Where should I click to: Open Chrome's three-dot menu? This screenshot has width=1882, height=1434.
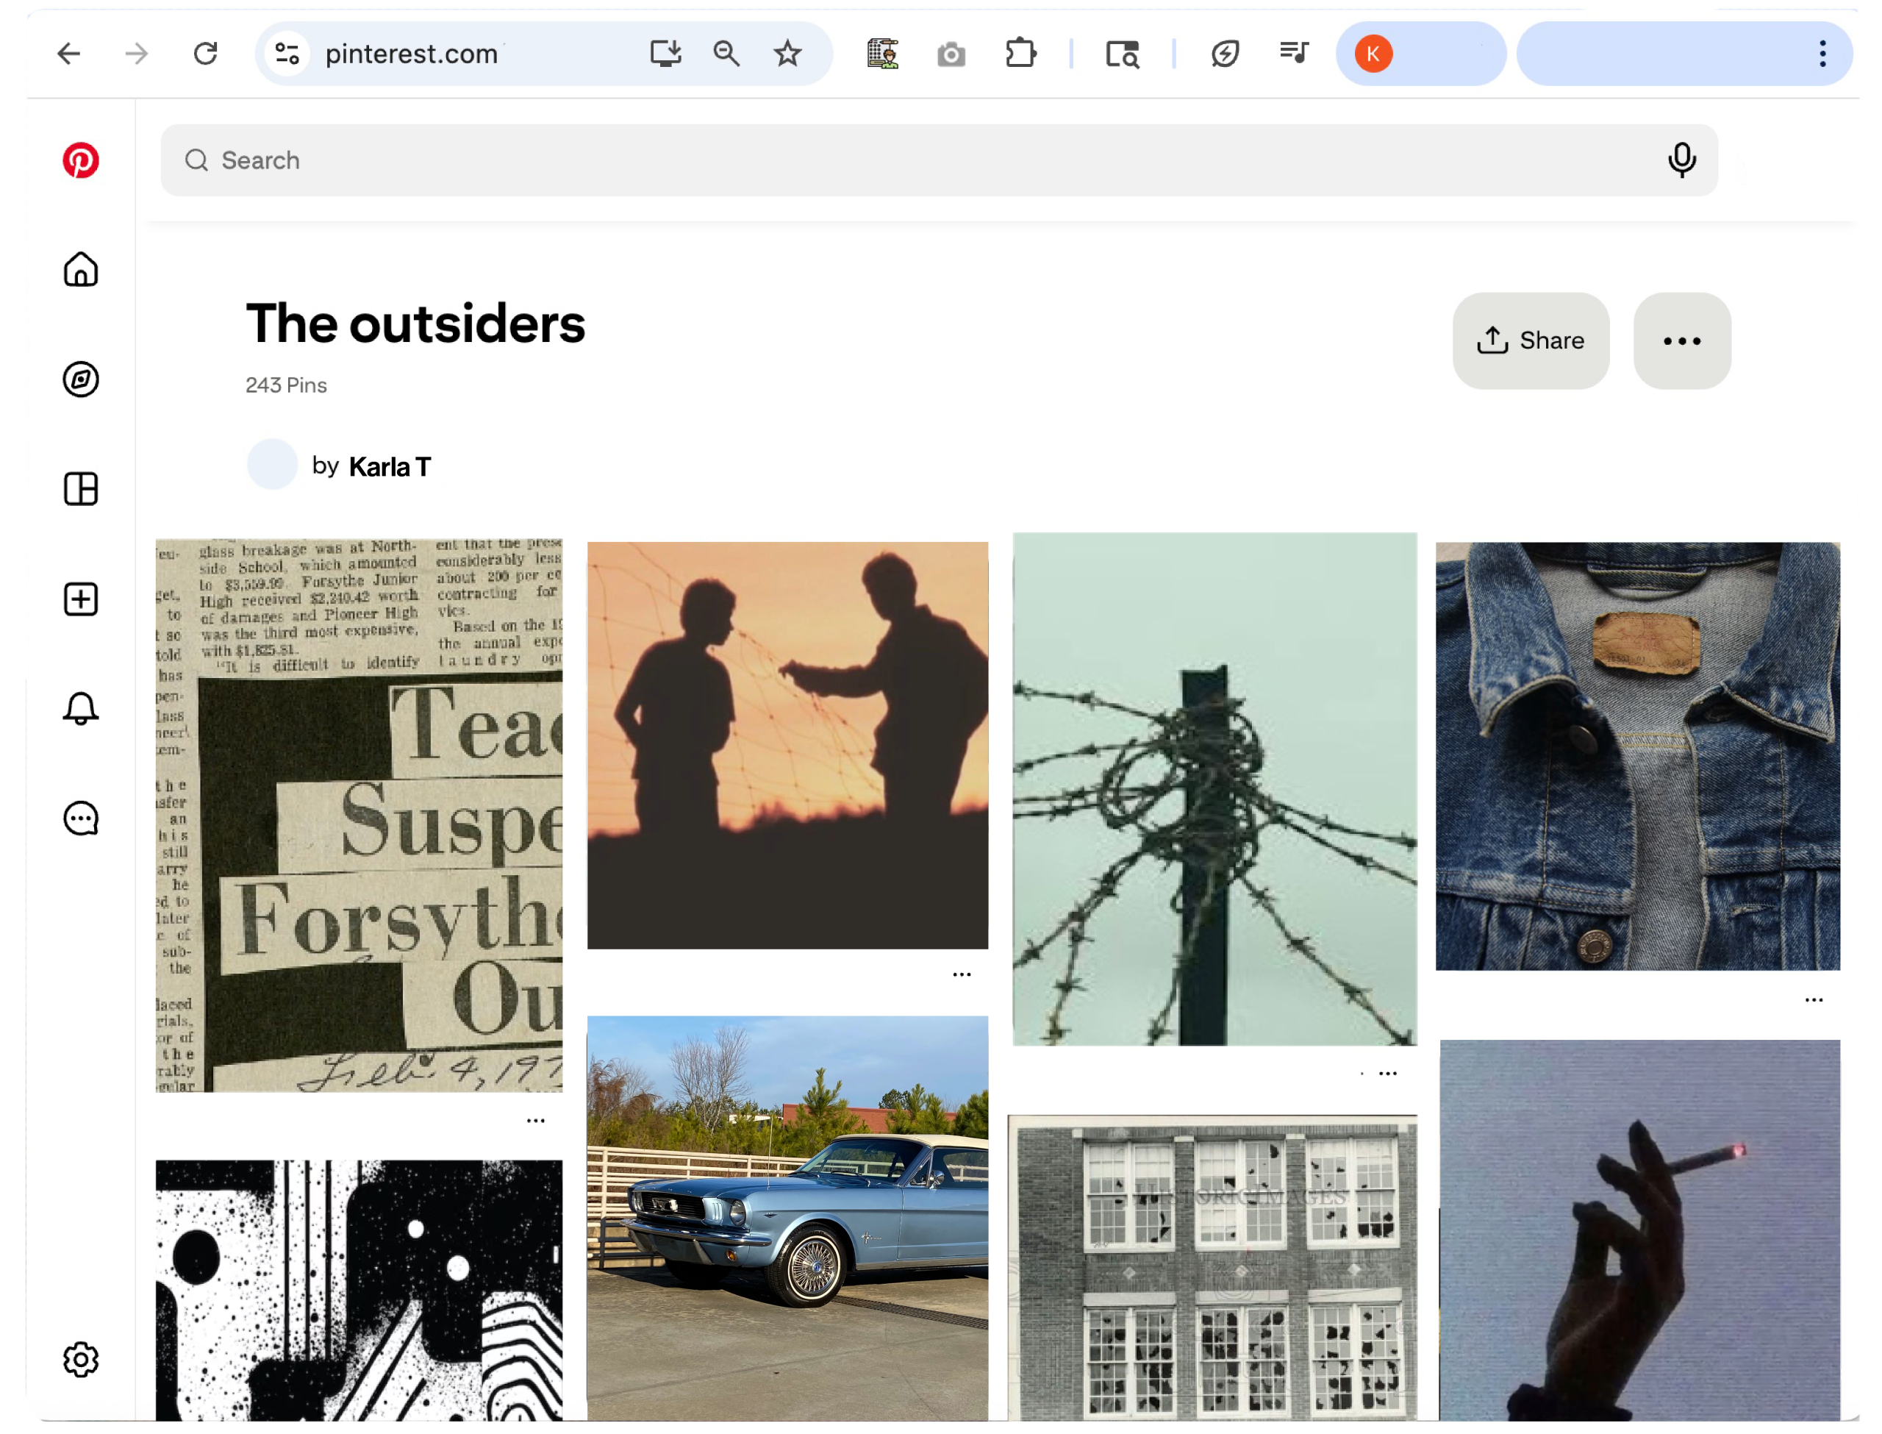coord(1822,54)
